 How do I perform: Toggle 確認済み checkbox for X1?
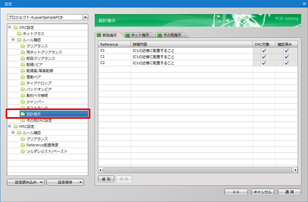[x=286, y=50]
